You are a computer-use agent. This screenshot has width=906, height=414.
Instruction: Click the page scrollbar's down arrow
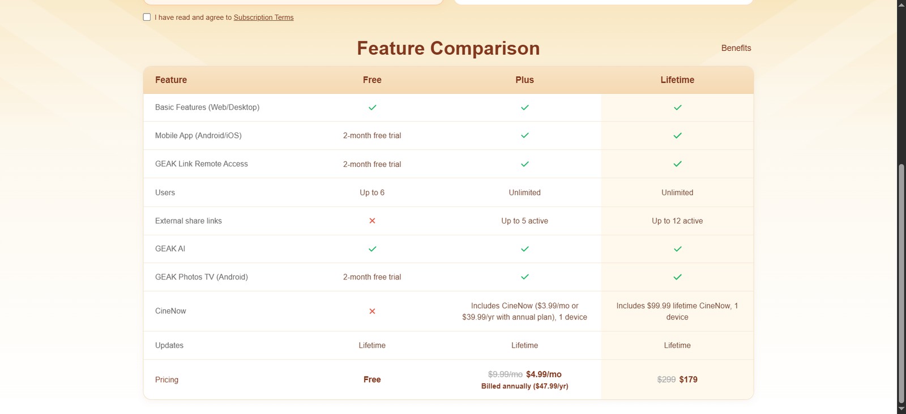(901, 409)
